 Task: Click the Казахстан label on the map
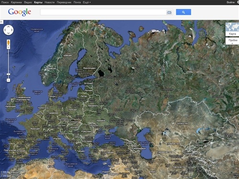pos(183,123)
